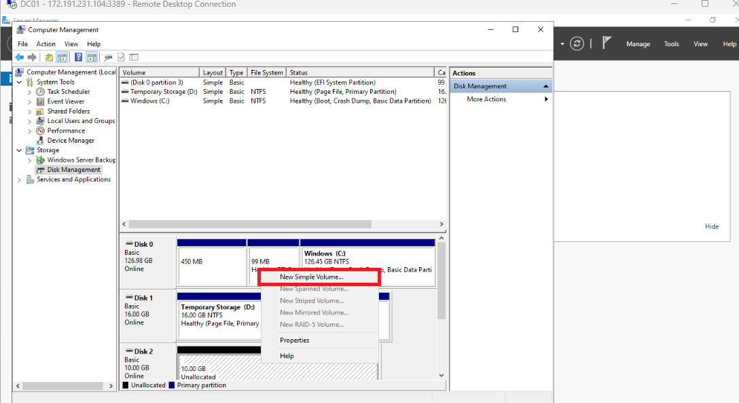Click the volume list scroll right arrow

[441, 224]
